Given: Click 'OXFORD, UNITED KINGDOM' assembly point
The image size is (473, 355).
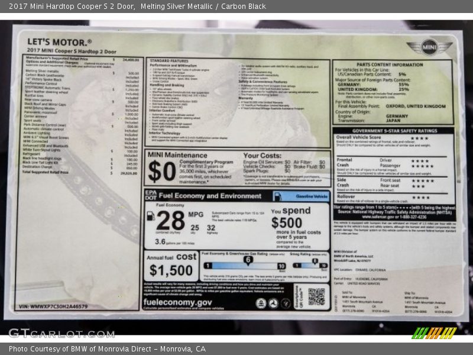Looking at the screenshot, I should pos(416,106).
